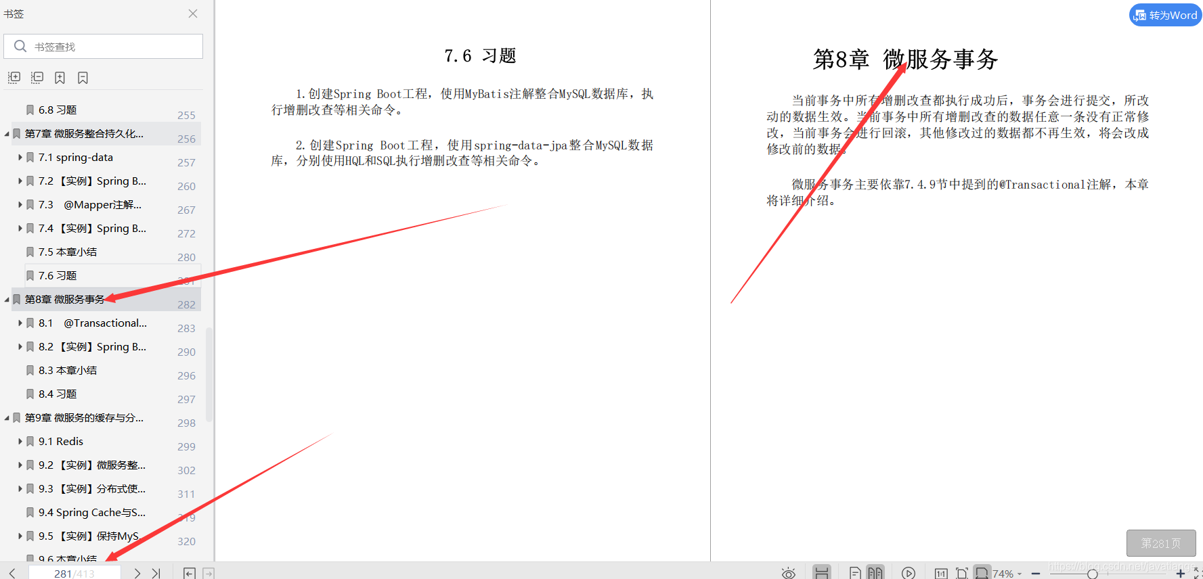Click the expand all bookmarks icon

(x=14, y=78)
